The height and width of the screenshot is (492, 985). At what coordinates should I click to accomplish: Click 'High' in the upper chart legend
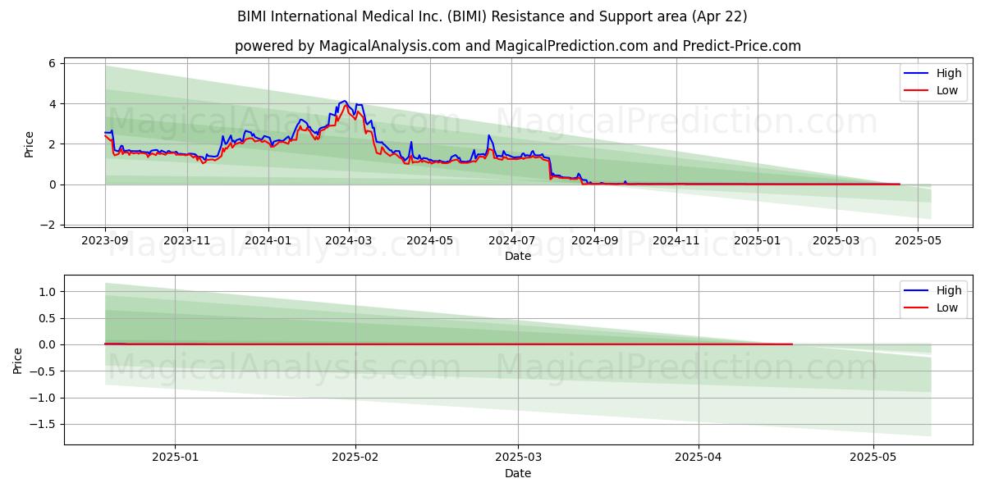click(949, 74)
